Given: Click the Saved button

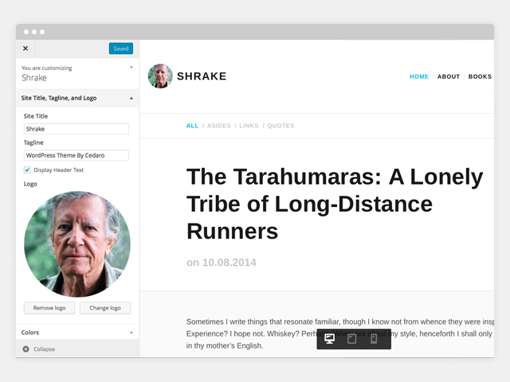Looking at the screenshot, I should point(121,49).
